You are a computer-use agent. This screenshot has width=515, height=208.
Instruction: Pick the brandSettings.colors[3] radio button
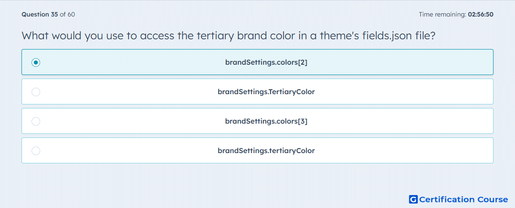pyautogui.click(x=36, y=121)
